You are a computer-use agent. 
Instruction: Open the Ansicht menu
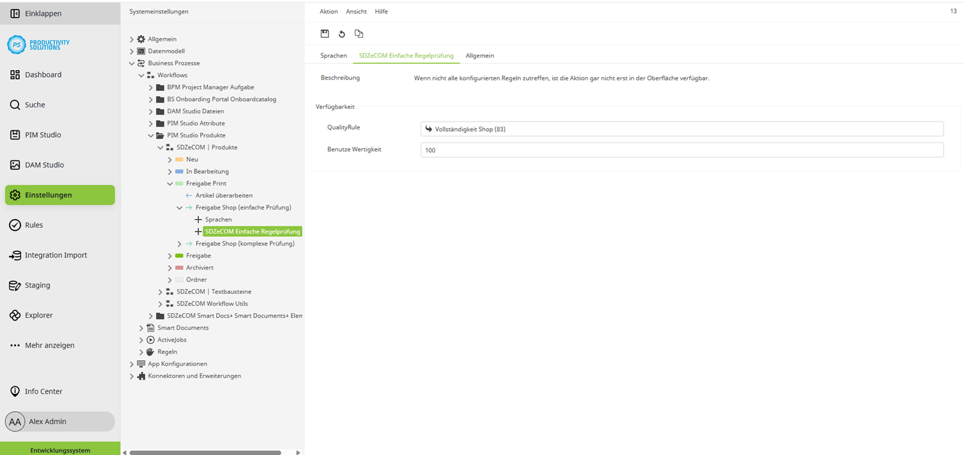[x=356, y=11]
